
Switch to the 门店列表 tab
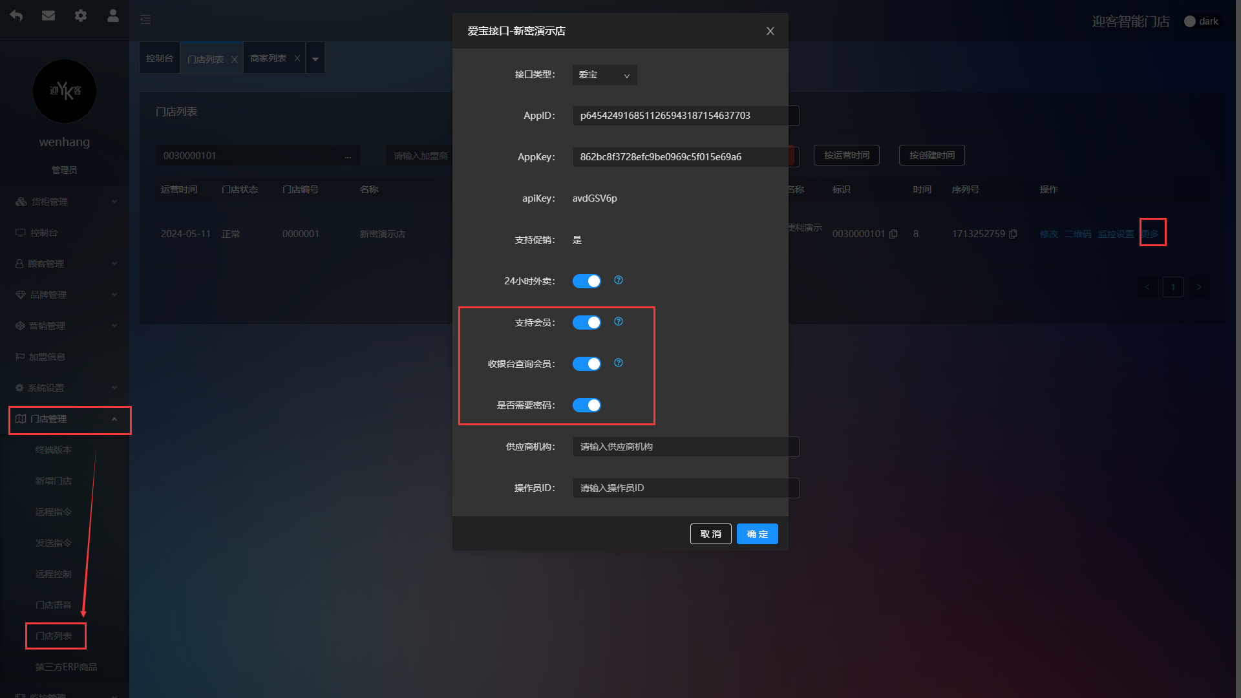(206, 59)
